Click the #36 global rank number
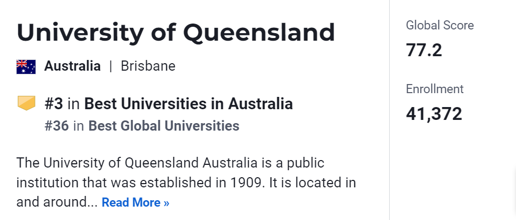Viewport: 516px width, 220px height. pos(56,126)
